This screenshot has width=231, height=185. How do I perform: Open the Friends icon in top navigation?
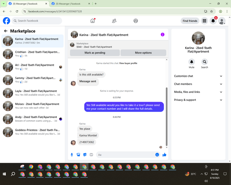(114, 21)
